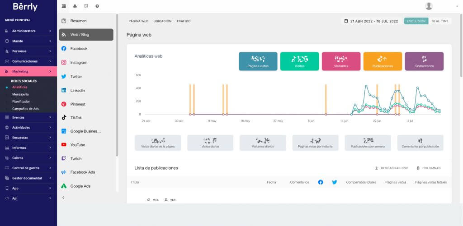Open the Api menu item
Screen dimensions: 463x226
28,198
